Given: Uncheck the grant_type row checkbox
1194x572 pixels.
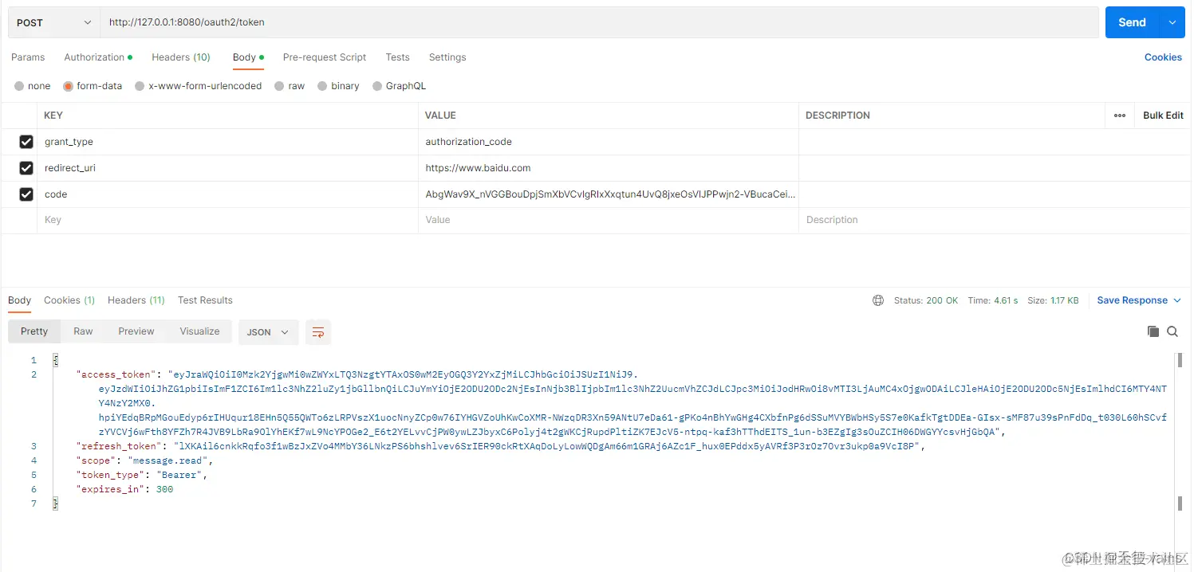Looking at the screenshot, I should click(x=26, y=142).
